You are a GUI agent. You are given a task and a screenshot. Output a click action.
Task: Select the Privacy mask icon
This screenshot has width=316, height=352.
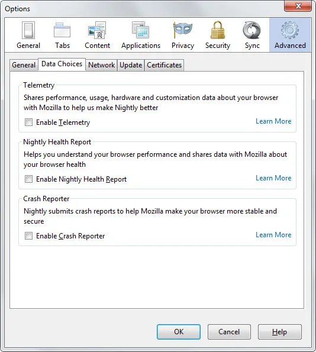183,30
